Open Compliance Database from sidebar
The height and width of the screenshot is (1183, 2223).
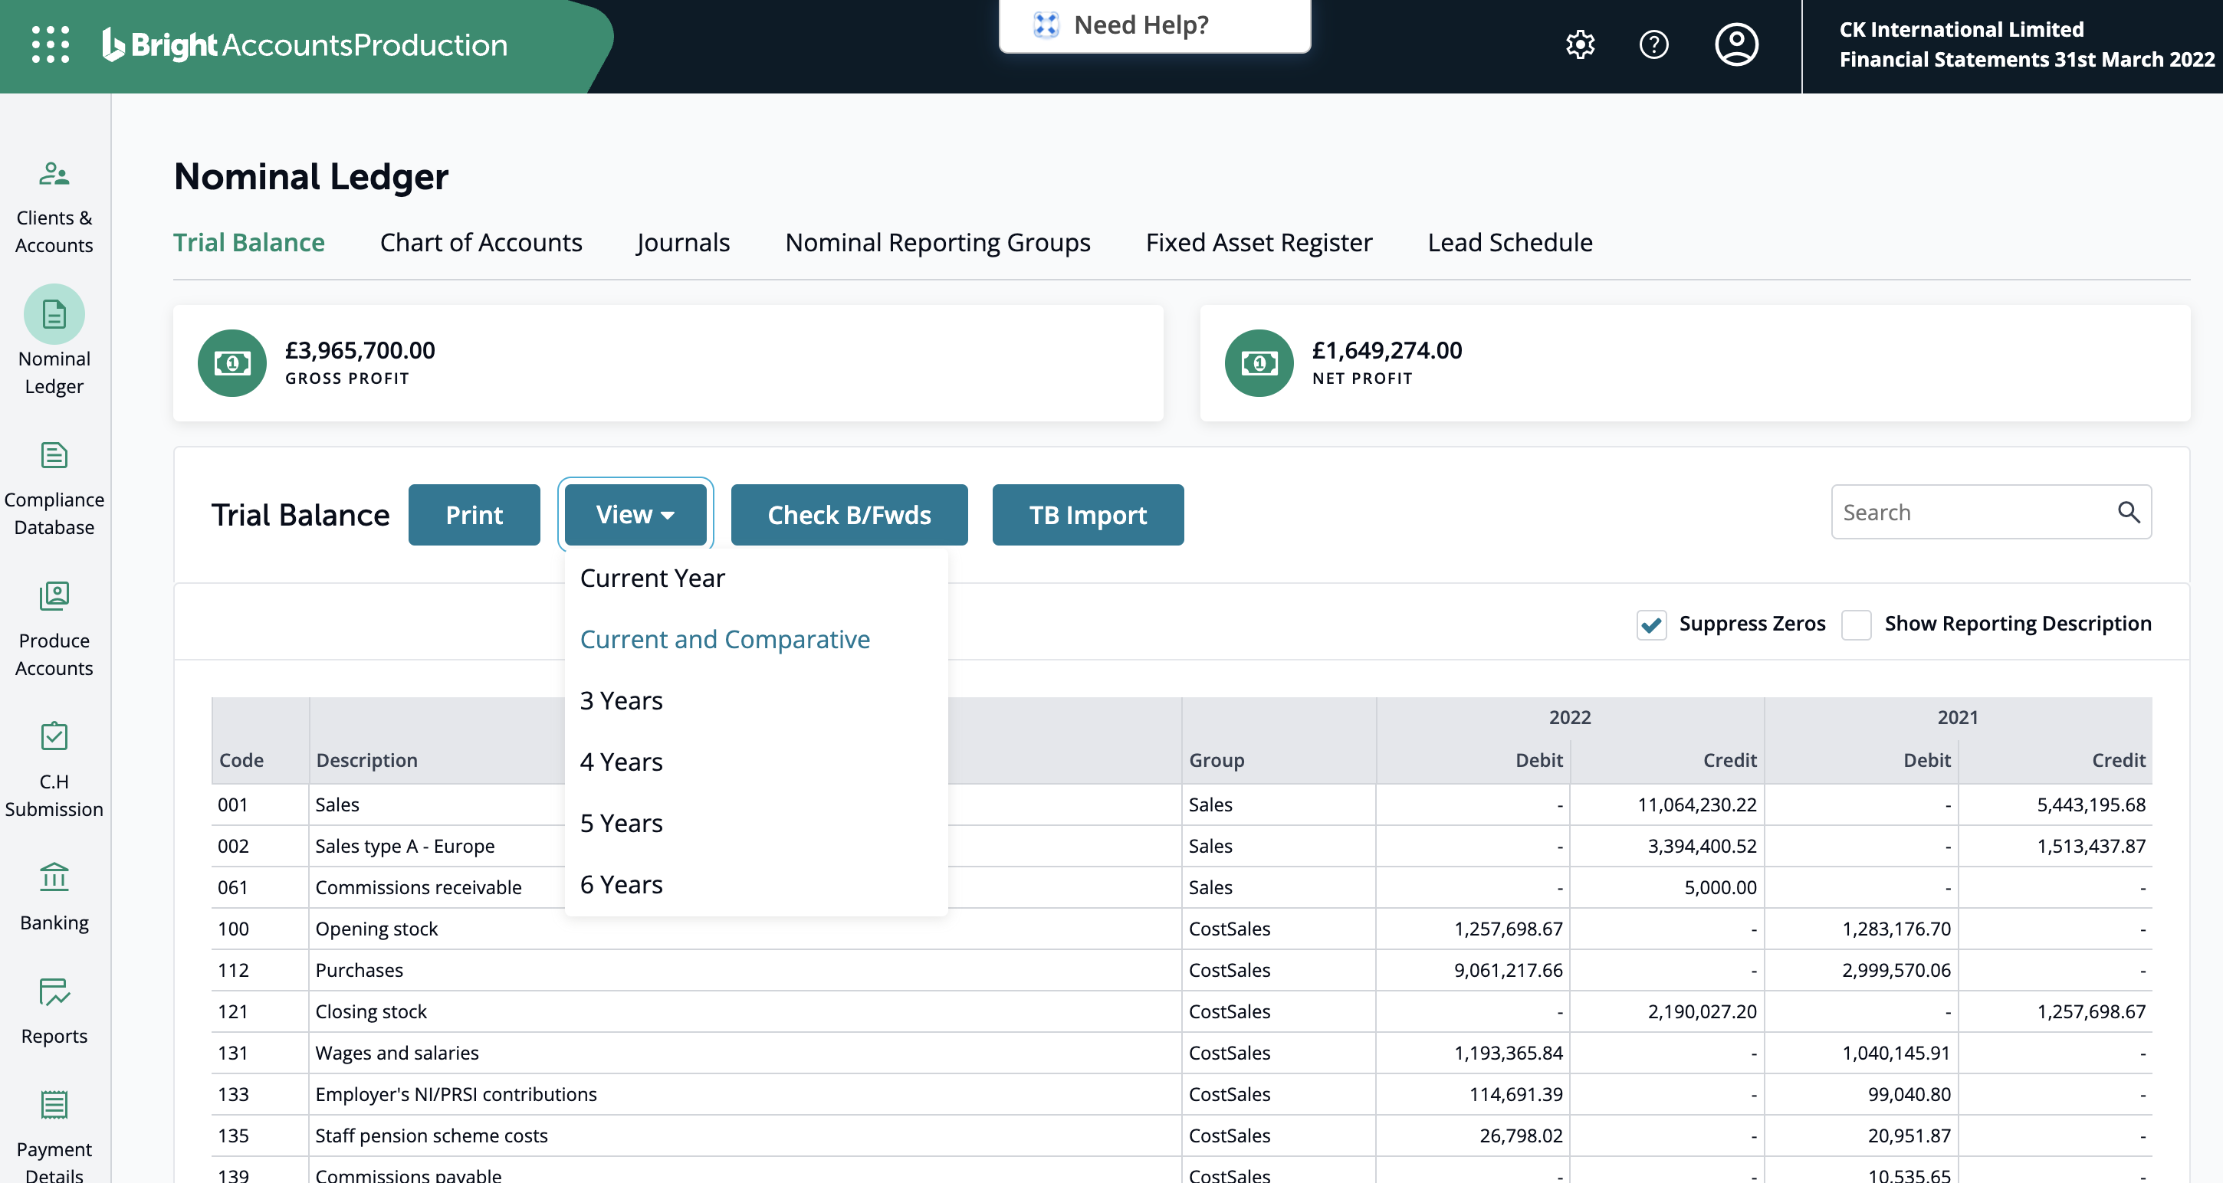coord(54,488)
